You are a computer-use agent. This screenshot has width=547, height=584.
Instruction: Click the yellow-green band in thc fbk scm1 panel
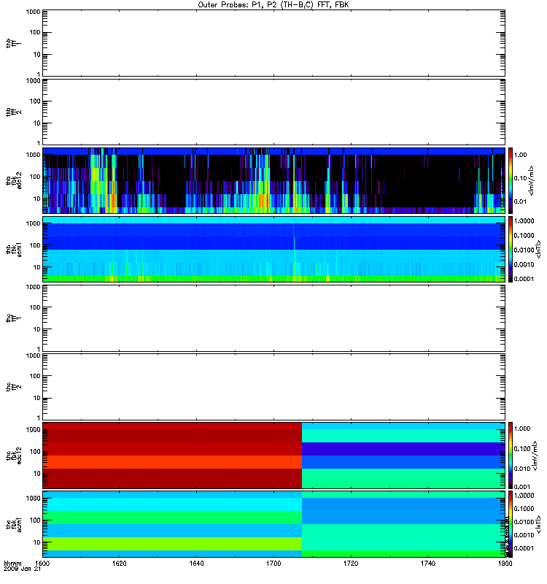coord(172,544)
